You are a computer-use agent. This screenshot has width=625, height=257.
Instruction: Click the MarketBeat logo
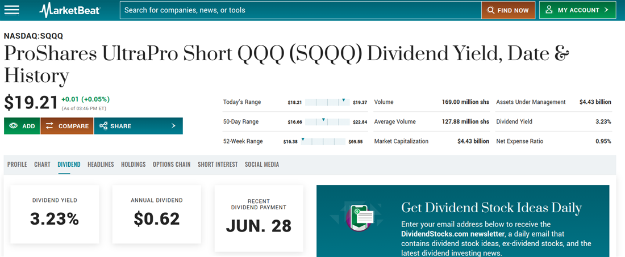point(69,10)
